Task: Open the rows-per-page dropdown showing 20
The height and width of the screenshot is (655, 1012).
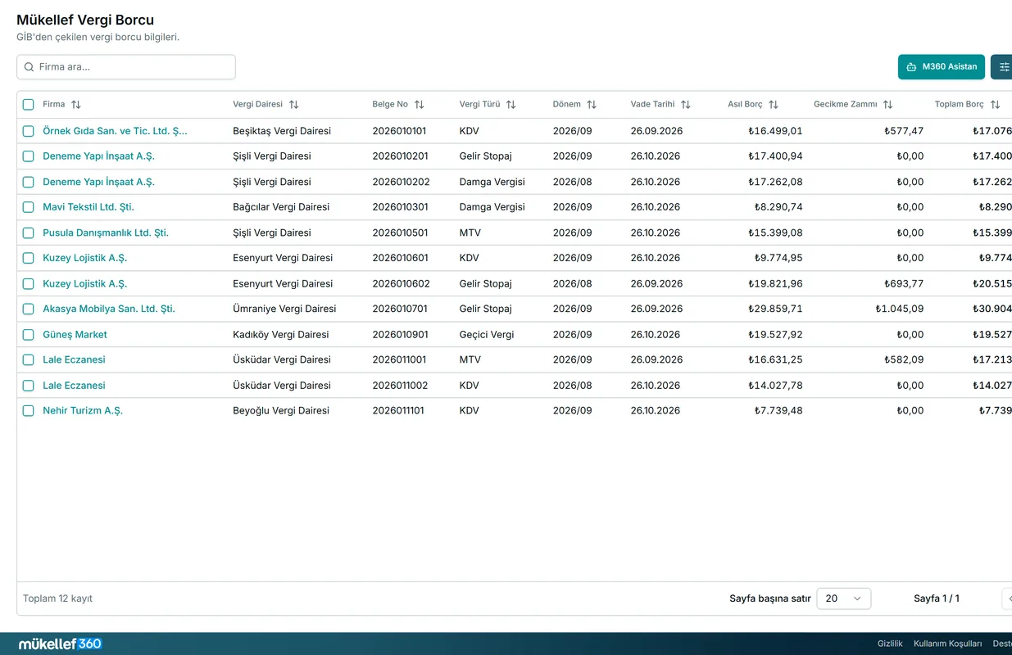Action: pos(844,599)
